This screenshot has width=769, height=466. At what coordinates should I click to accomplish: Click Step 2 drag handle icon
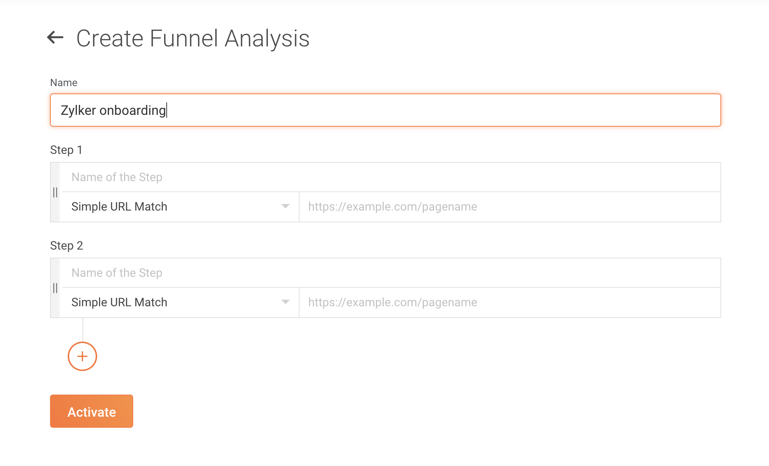(55, 288)
